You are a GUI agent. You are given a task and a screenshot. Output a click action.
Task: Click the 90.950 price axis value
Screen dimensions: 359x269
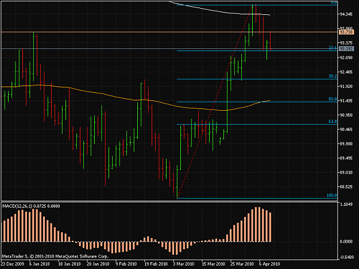point(346,115)
